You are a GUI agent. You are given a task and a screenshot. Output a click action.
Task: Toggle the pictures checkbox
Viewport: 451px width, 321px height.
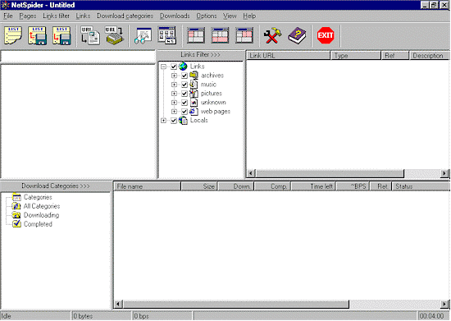coord(184,94)
